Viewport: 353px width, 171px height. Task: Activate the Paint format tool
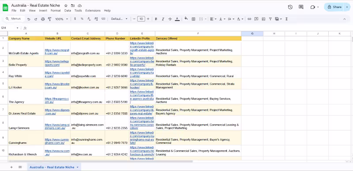[50, 19]
